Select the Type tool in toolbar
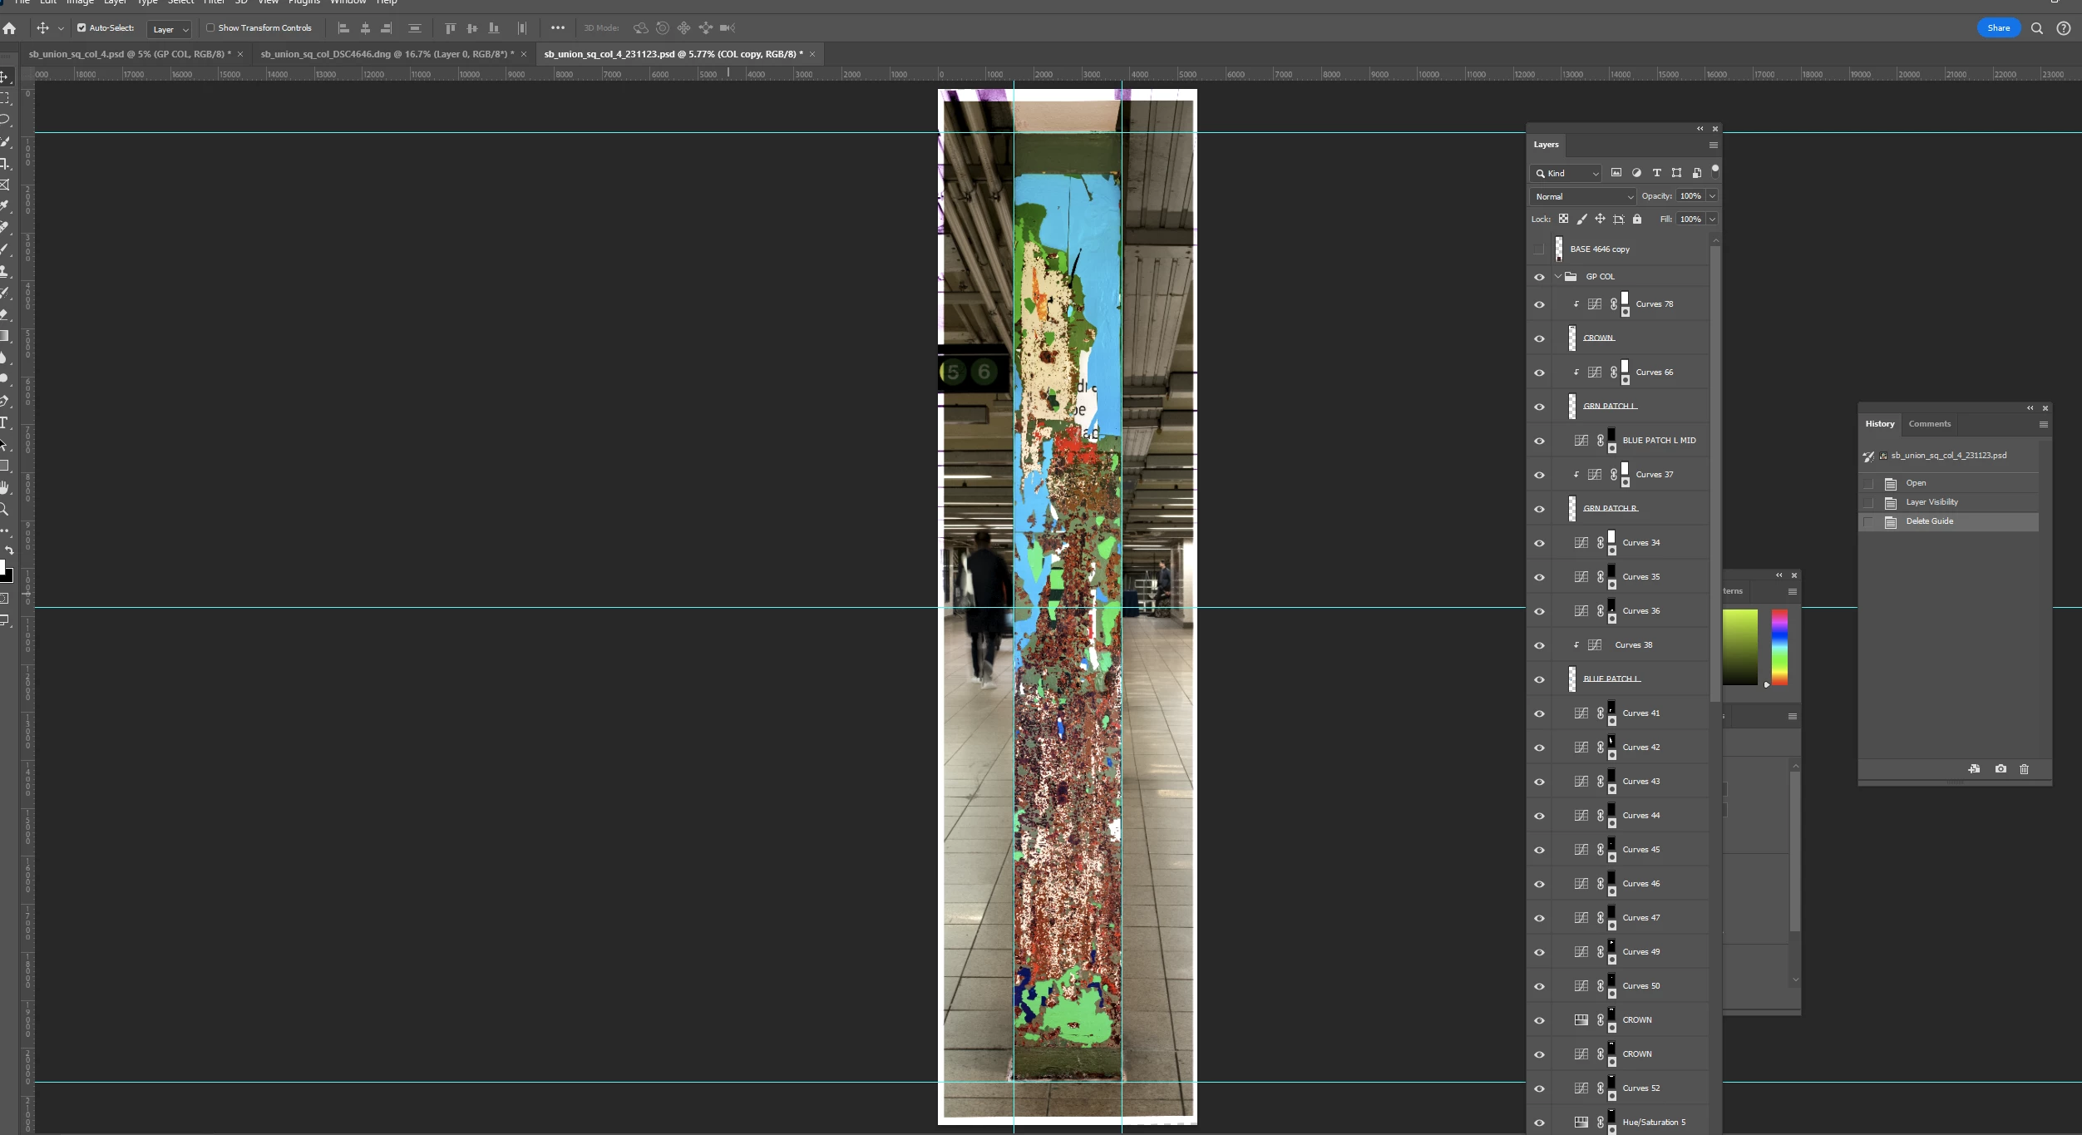 (4, 422)
